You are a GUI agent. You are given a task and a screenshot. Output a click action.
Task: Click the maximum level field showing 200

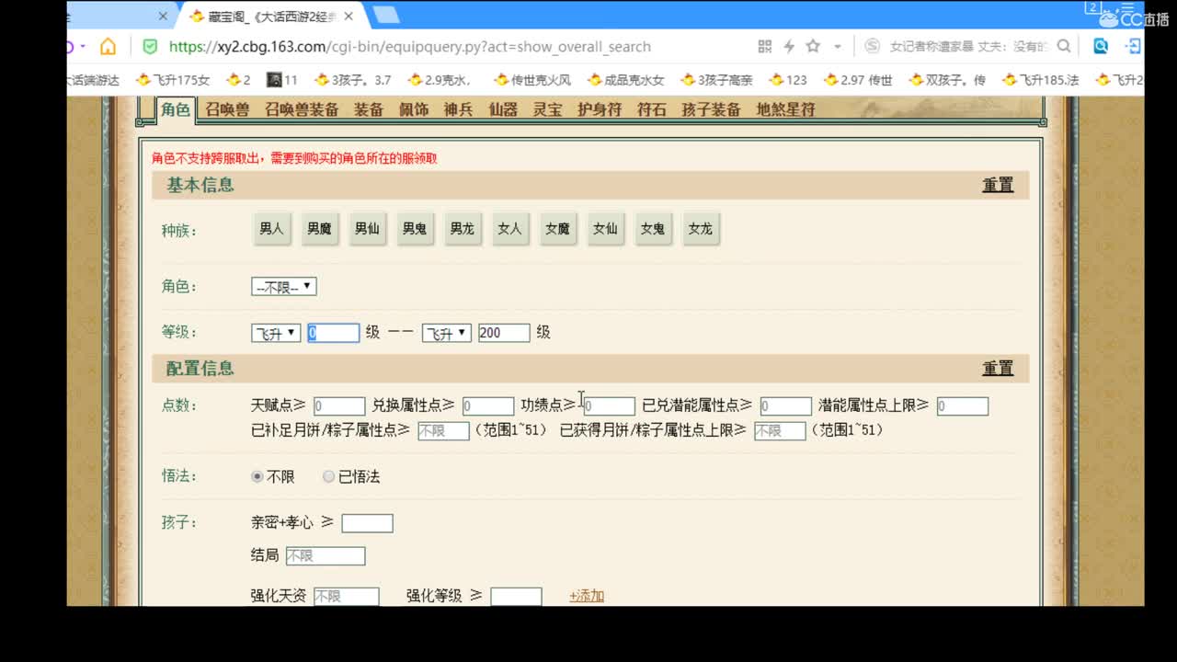coord(504,333)
